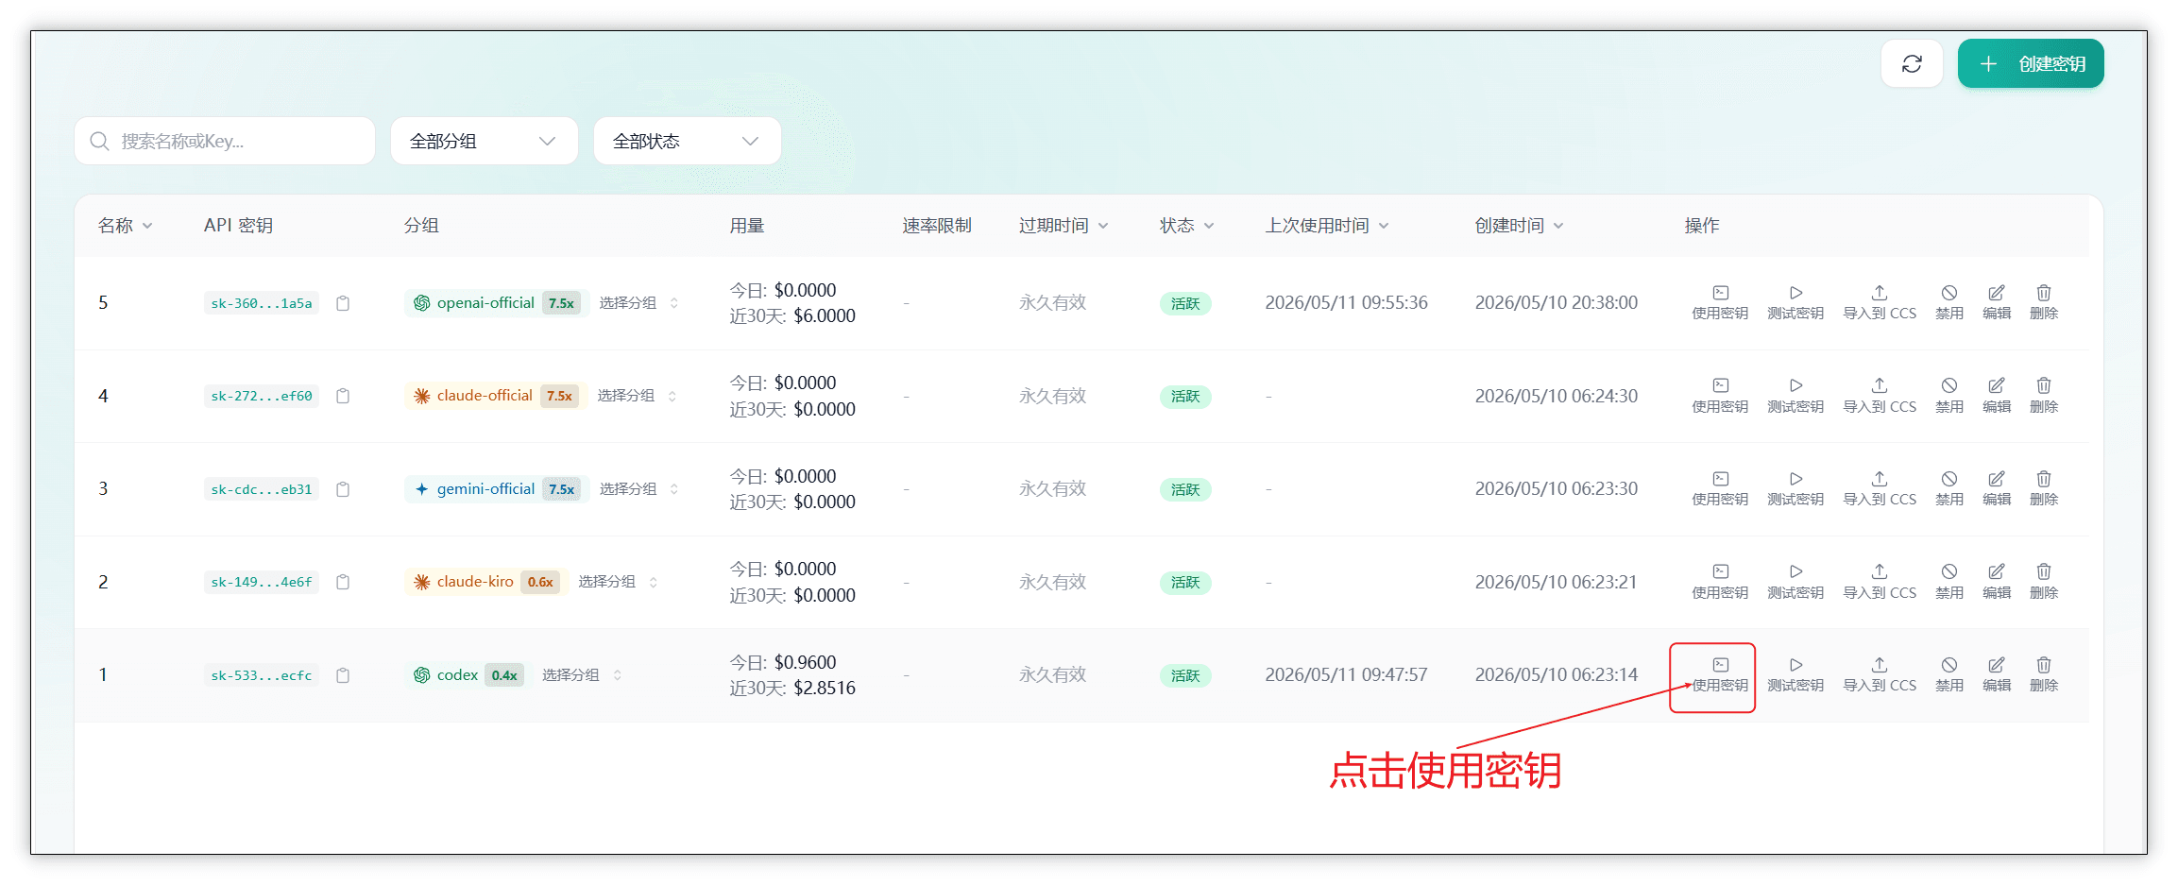
Task: Disable key 1 with 禁用
Action: 1949,674
